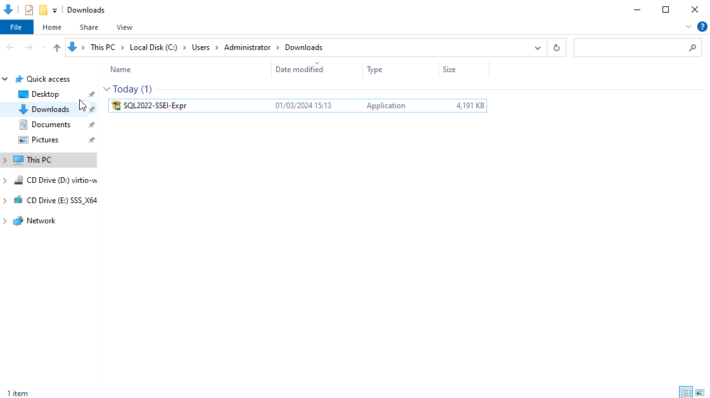
Task: Select Downloads in the navigation pane
Action: [x=50, y=109]
